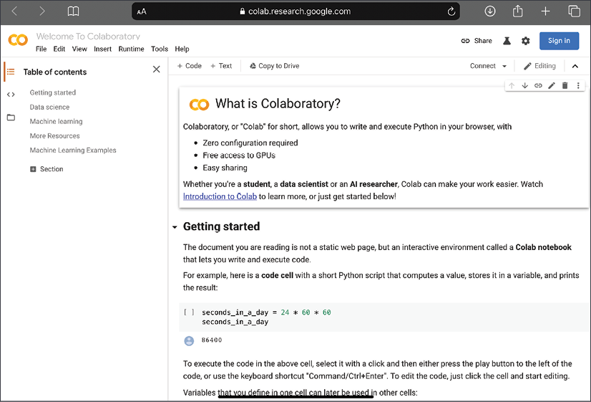Click Copy to Drive
Viewport: 591px width, 402px height.
(x=275, y=66)
